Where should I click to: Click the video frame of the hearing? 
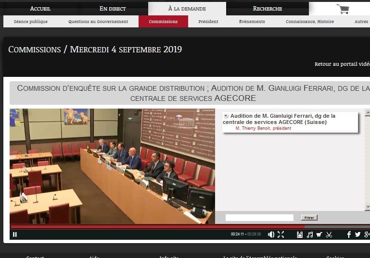pos(112,166)
